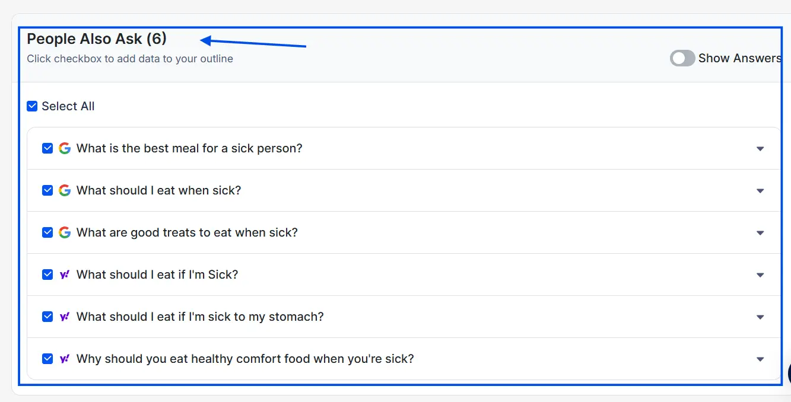
Task: Uncheck the 'What should I eat when sick?' checkbox
Action: click(x=48, y=190)
